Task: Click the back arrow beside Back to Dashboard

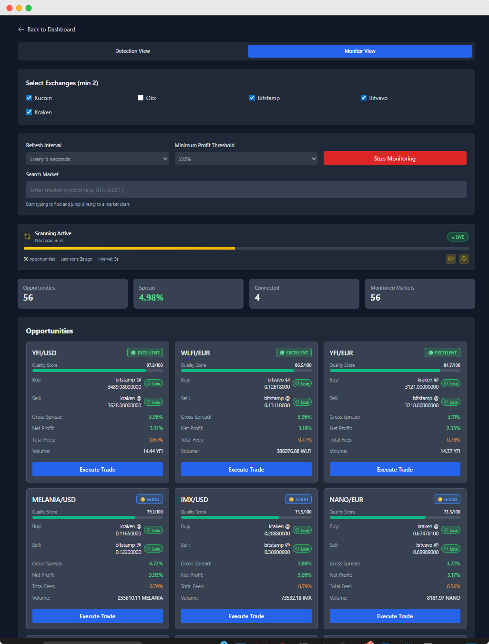Action: pyautogui.click(x=20, y=29)
